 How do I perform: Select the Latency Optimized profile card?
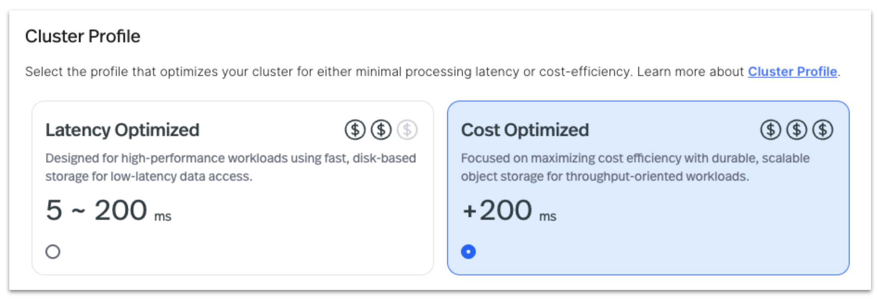coord(232,187)
